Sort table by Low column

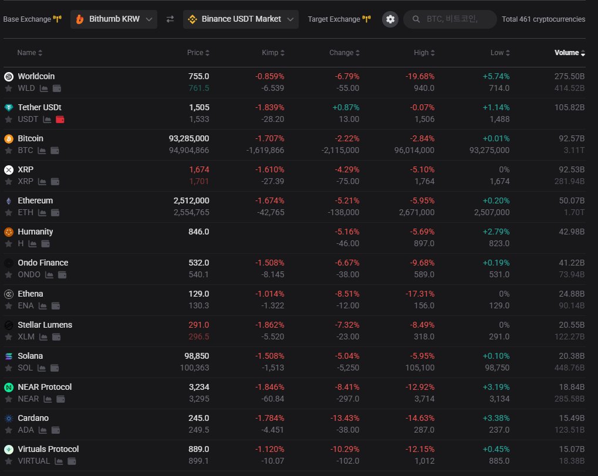[x=500, y=53]
